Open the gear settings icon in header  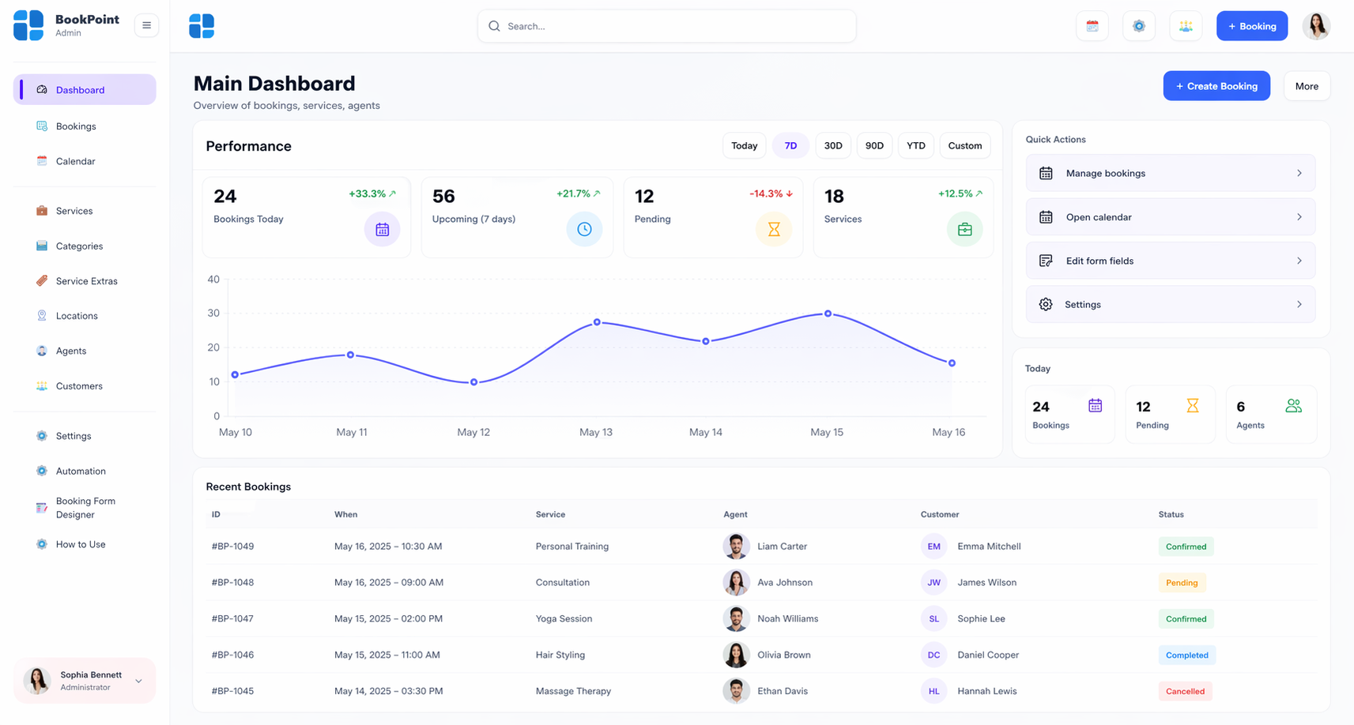tap(1138, 26)
